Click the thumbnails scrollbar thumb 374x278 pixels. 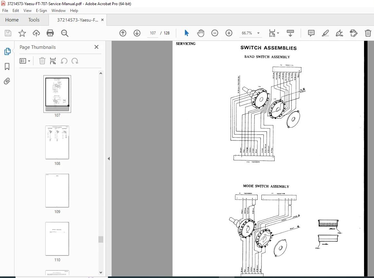click(x=101, y=239)
